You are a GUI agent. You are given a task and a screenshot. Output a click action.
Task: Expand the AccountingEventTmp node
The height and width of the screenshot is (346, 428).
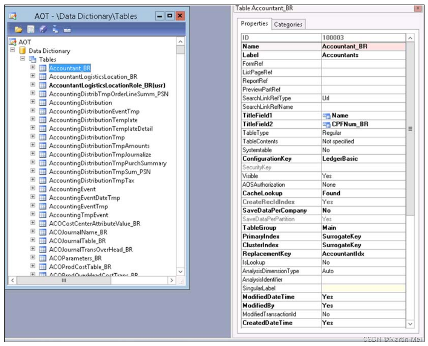[33, 205]
